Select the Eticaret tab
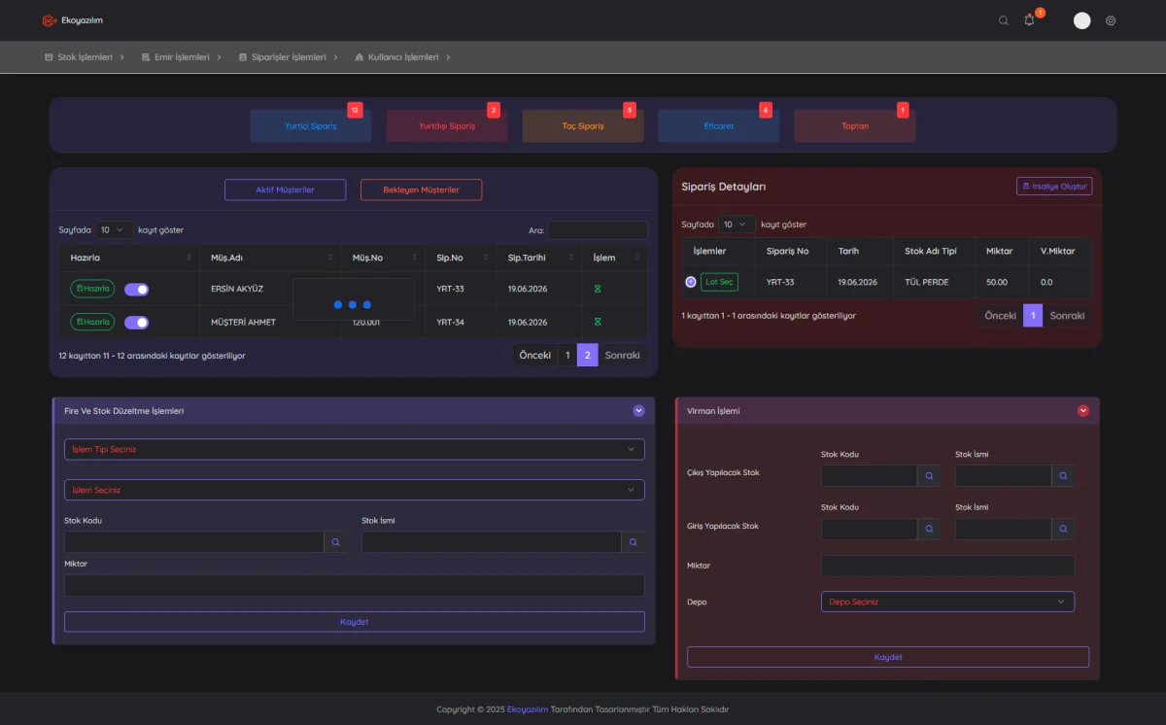This screenshot has height=725, width=1166. (719, 126)
